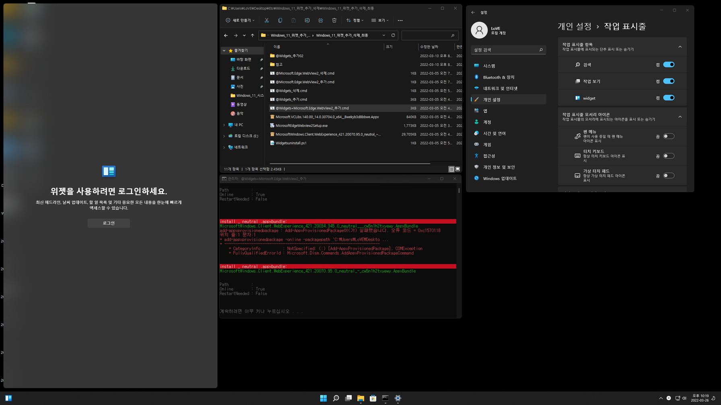Turn off the 작업 보기 toggle
This screenshot has height=405, width=721.
click(669, 81)
